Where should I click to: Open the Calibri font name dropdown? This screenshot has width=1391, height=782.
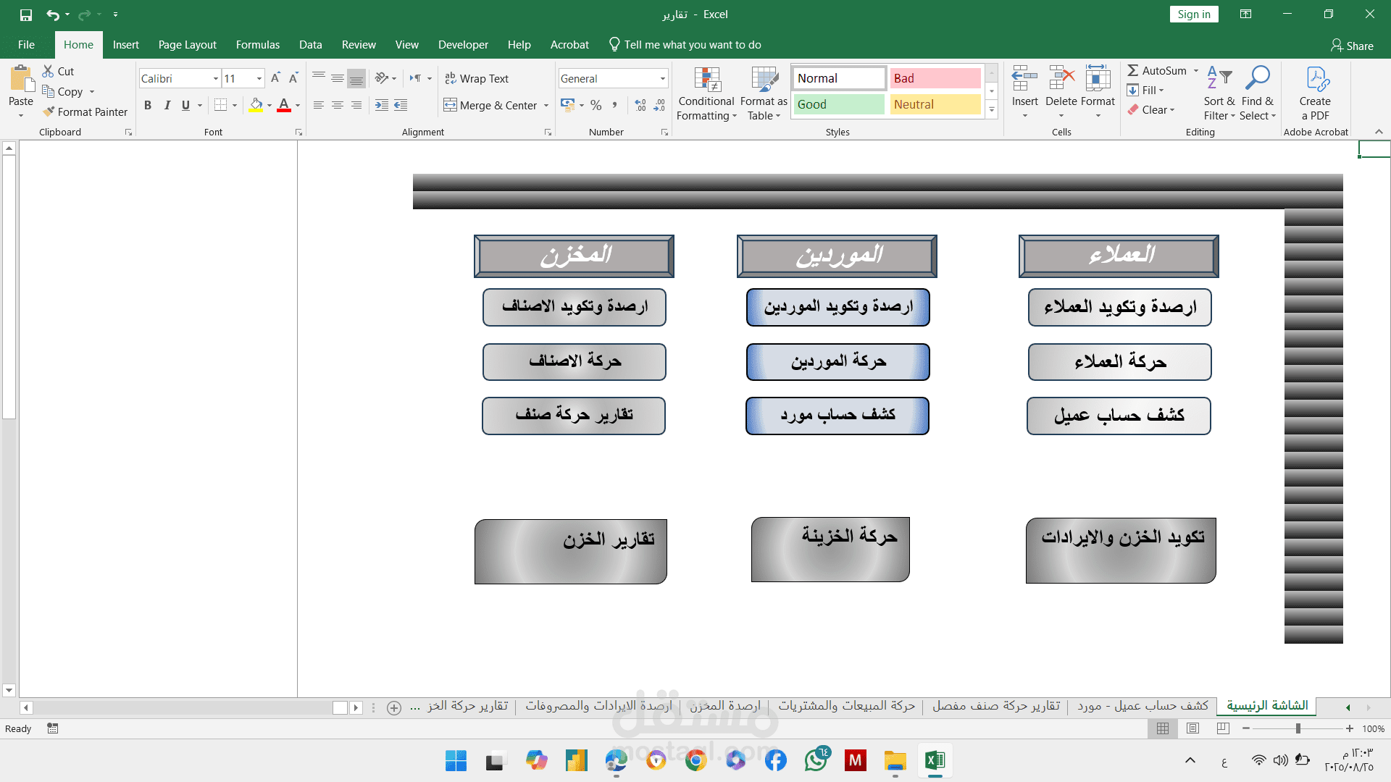tap(216, 78)
